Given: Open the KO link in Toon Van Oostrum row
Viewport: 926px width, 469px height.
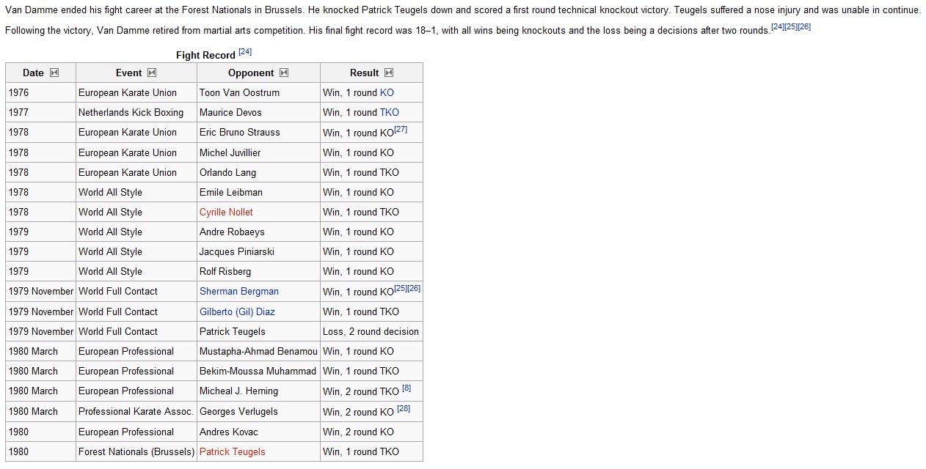Looking at the screenshot, I should click(387, 92).
